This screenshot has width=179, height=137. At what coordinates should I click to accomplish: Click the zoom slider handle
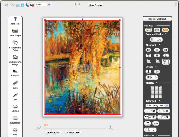pyautogui.click(x=51, y=128)
